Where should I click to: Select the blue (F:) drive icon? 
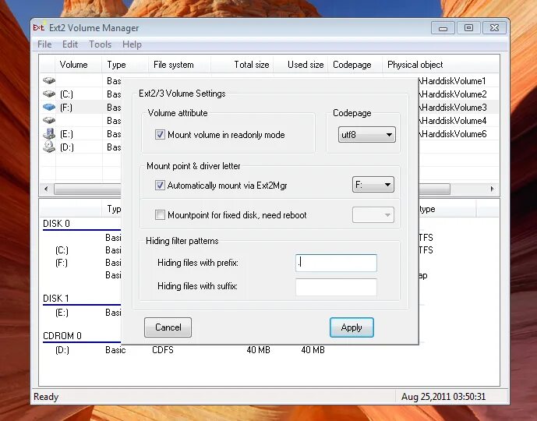pos(49,108)
